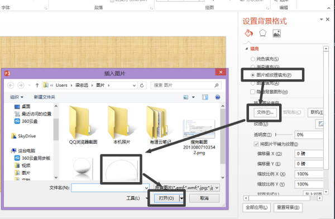This screenshot has height=219, width=335.
Task: Click the 打开 open button
Action: (x=166, y=198)
